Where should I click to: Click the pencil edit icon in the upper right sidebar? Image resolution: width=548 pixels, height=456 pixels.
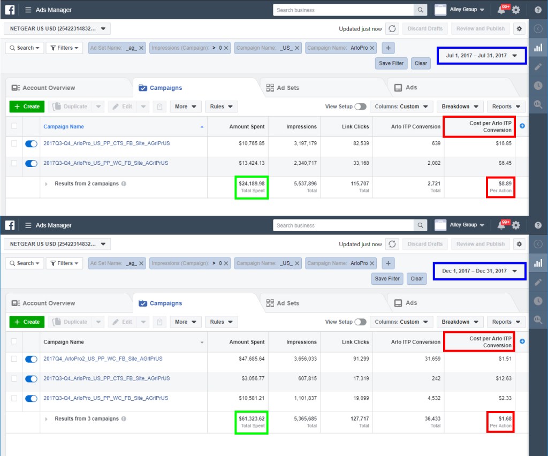(x=538, y=67)
